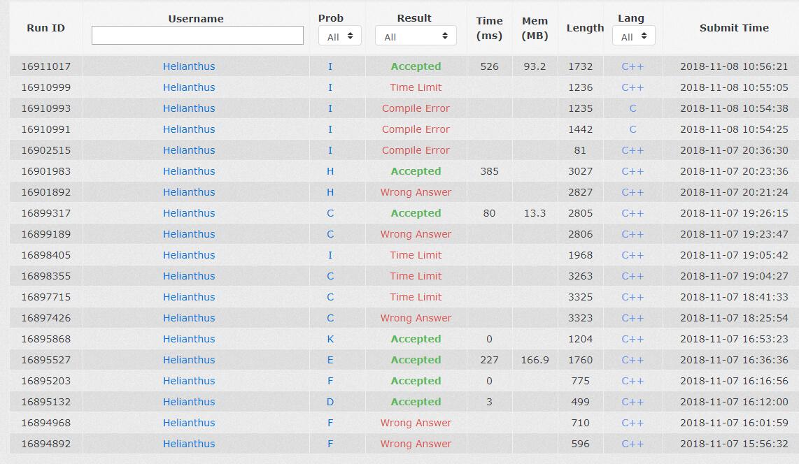Screen dimensions: 799x464
Task: Click Helianthus username in run 16894892
Action: pos(189,444)
